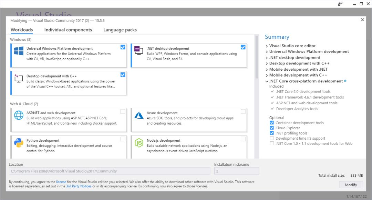Click the feedback icon in the title bar
372x200 pixels.
point(340,4)
